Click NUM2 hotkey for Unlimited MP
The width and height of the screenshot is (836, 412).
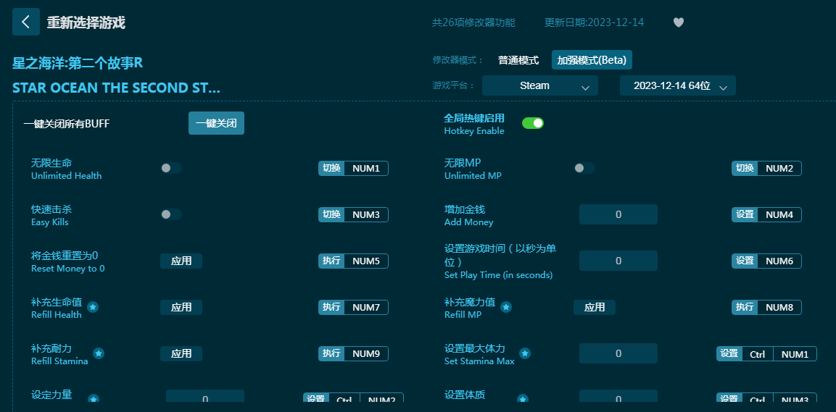(779, 168)
